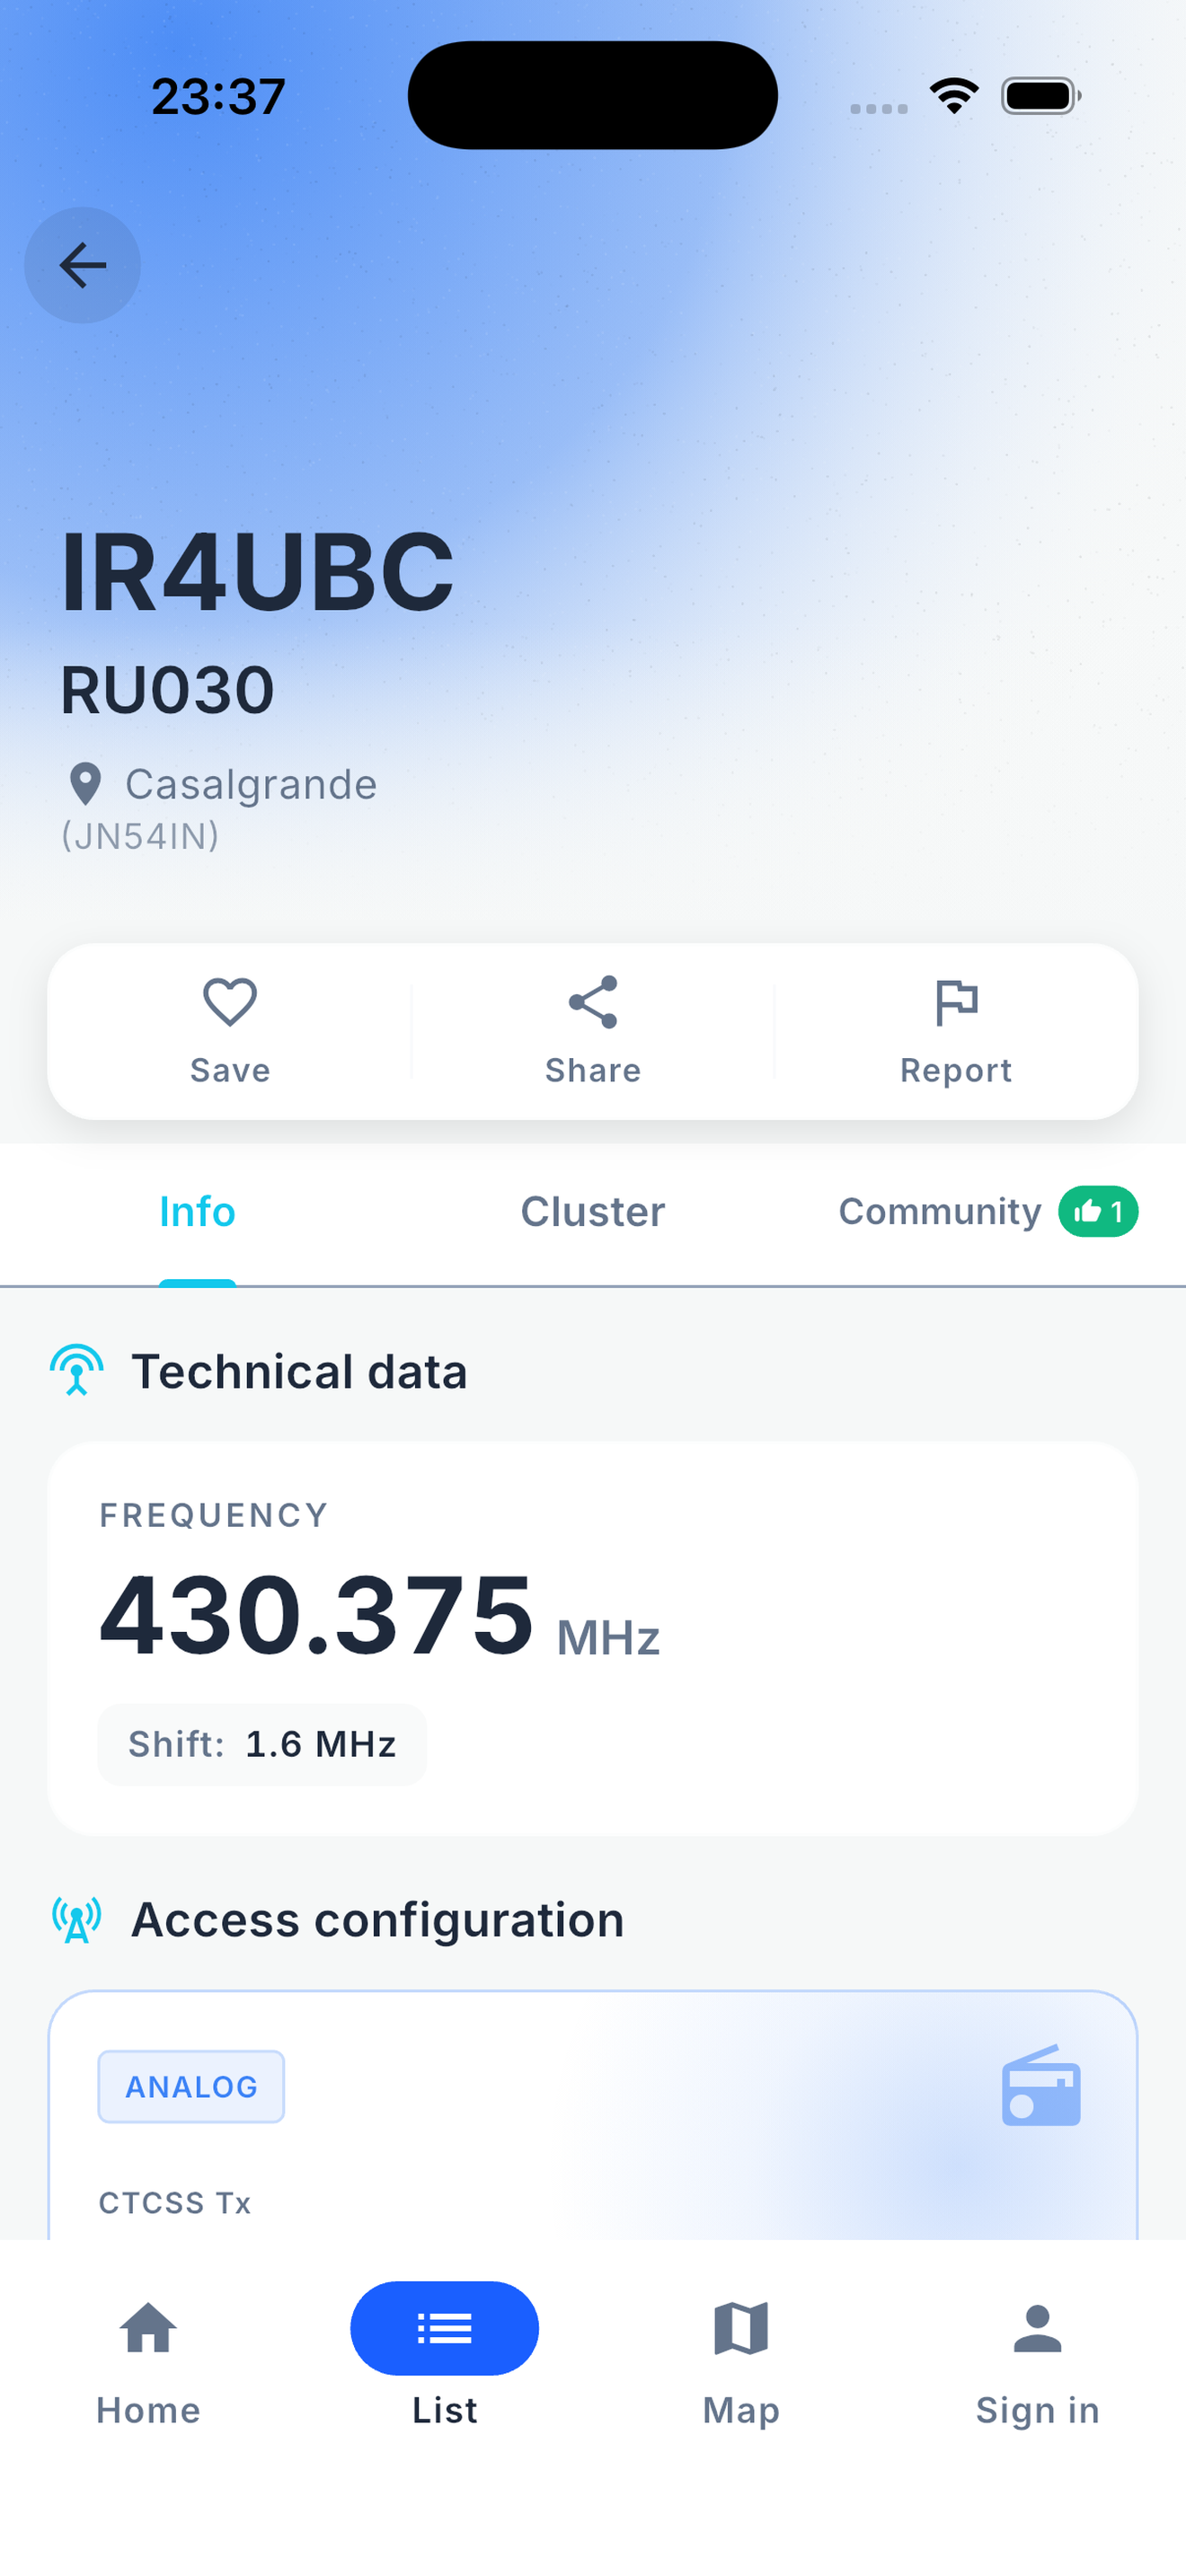Tap the Save heart icon
The image size is (1186, 2576).
click(230, 1001)
